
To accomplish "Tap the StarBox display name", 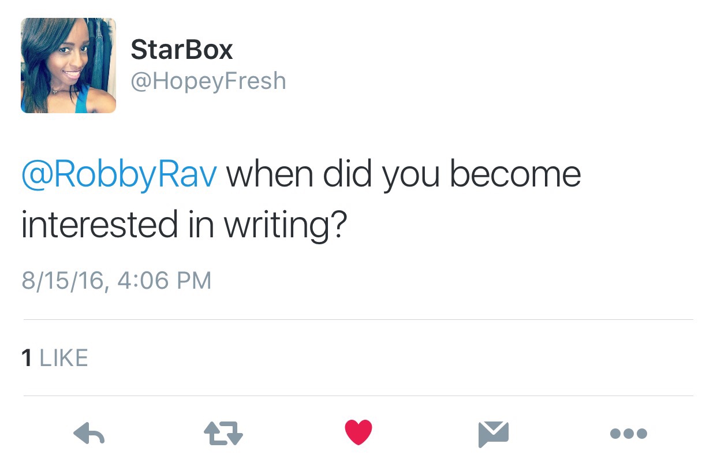I will [181, 50].
